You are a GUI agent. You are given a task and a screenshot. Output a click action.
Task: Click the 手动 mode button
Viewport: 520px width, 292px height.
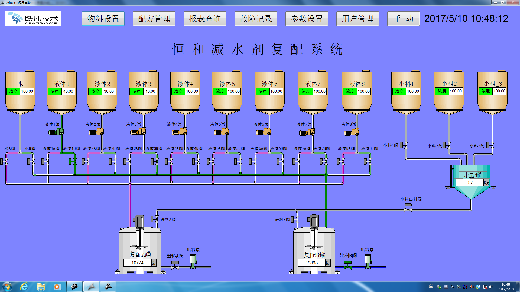click(403, 19)
